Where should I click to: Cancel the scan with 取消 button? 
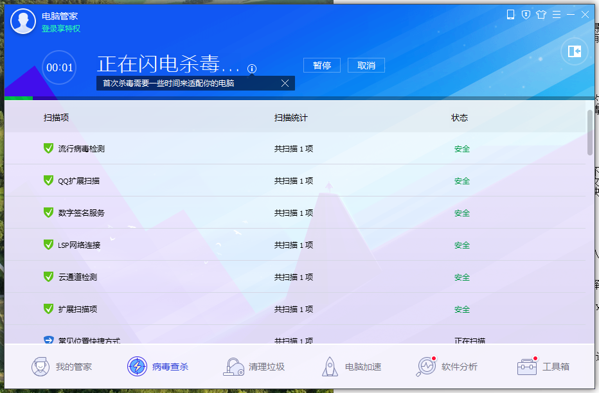[366, 65]
